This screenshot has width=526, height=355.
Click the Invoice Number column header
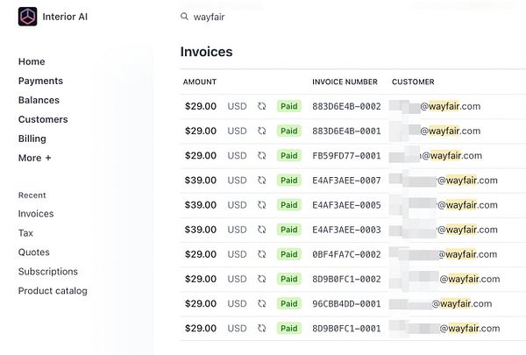pos(345,82)
